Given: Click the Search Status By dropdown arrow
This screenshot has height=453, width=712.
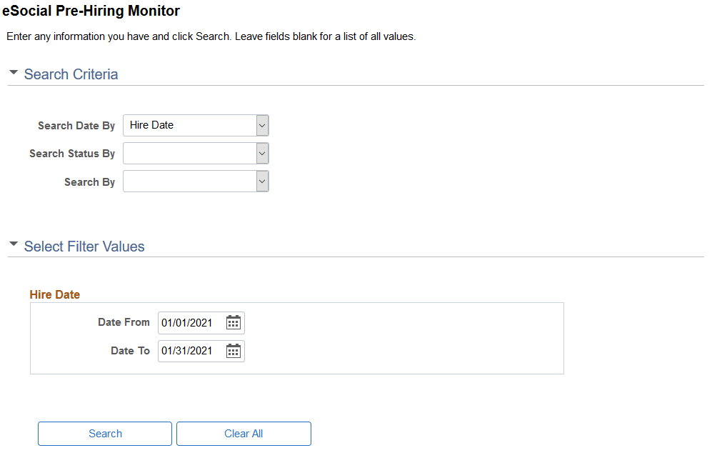Looking at the screenshot, I should pos(262,153).
